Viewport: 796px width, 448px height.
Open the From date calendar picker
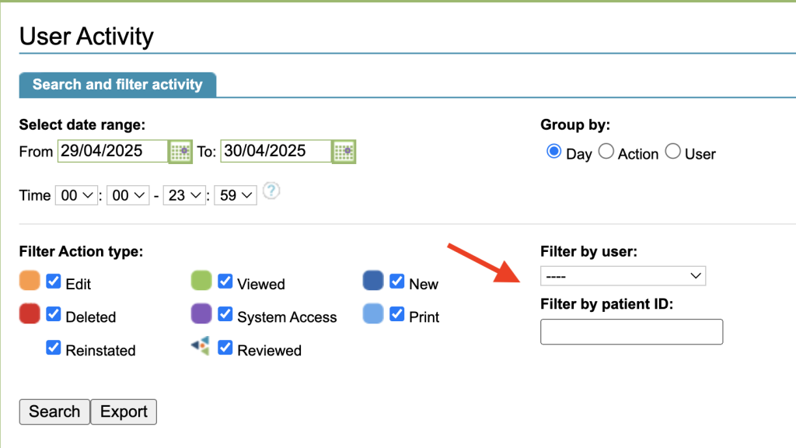180,151
